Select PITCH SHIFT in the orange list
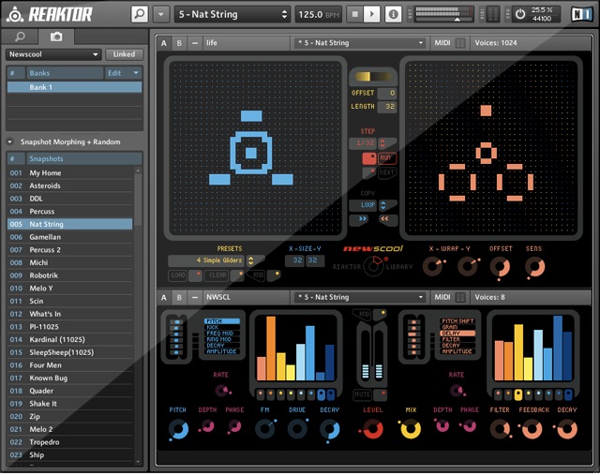The image size is (600, 475). tap(457, 321)
